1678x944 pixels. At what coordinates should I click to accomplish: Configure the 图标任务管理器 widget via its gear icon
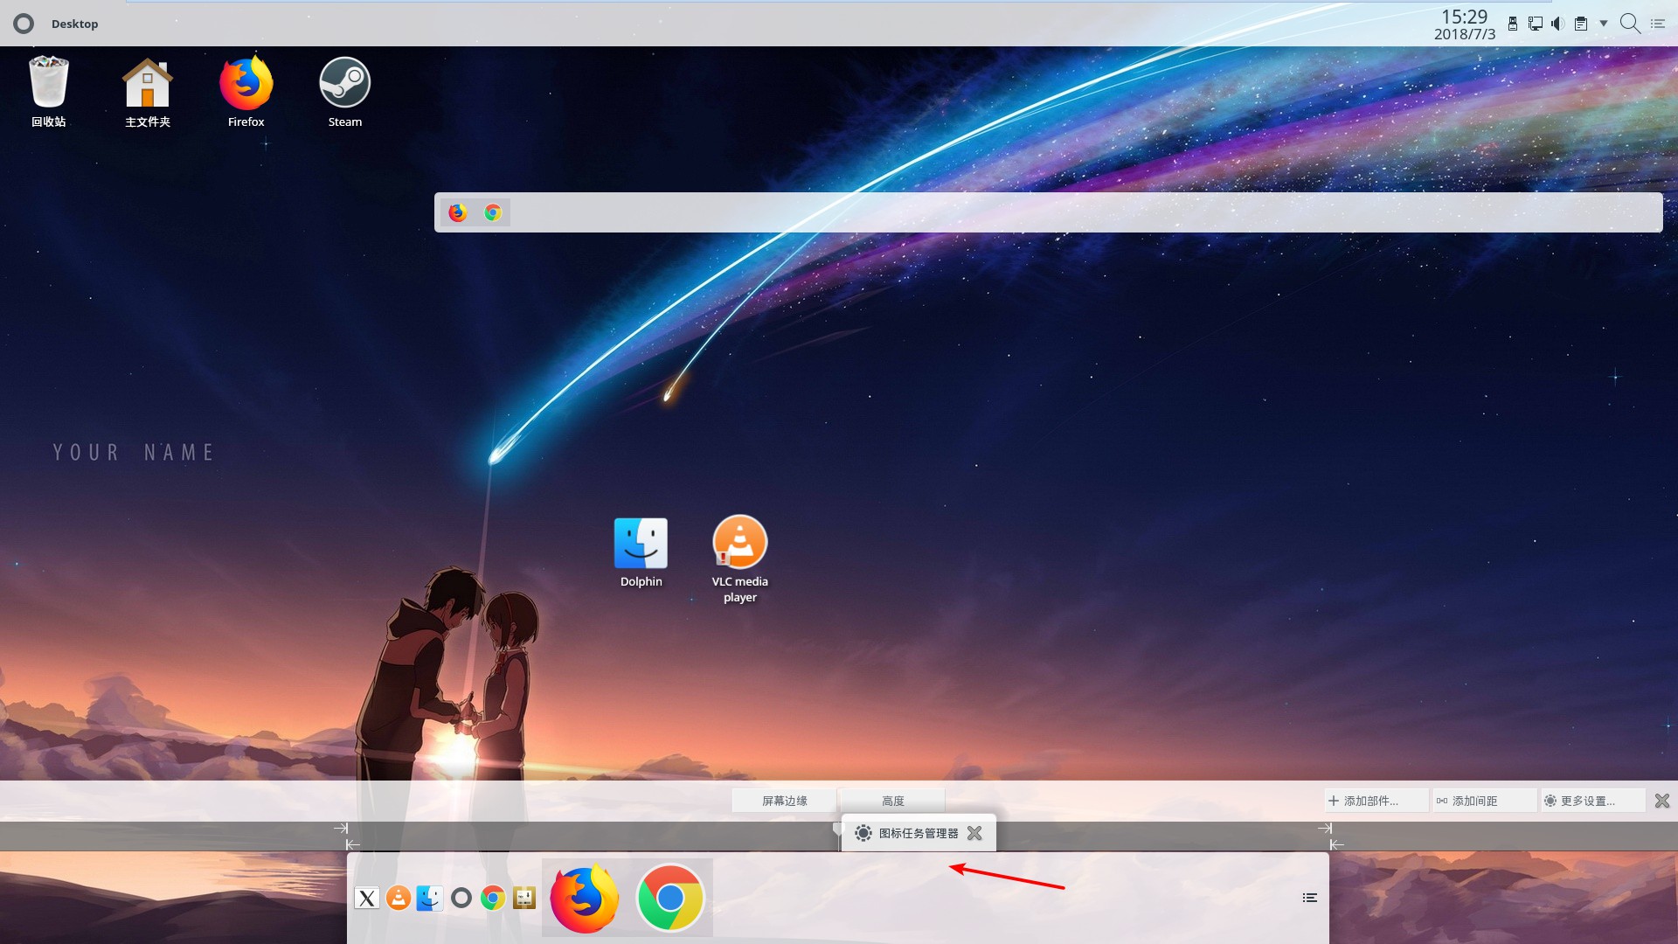coord(863,833)
